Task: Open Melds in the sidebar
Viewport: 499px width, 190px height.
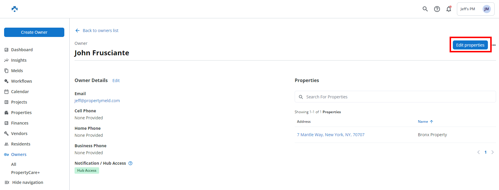Action: point(17,71)
